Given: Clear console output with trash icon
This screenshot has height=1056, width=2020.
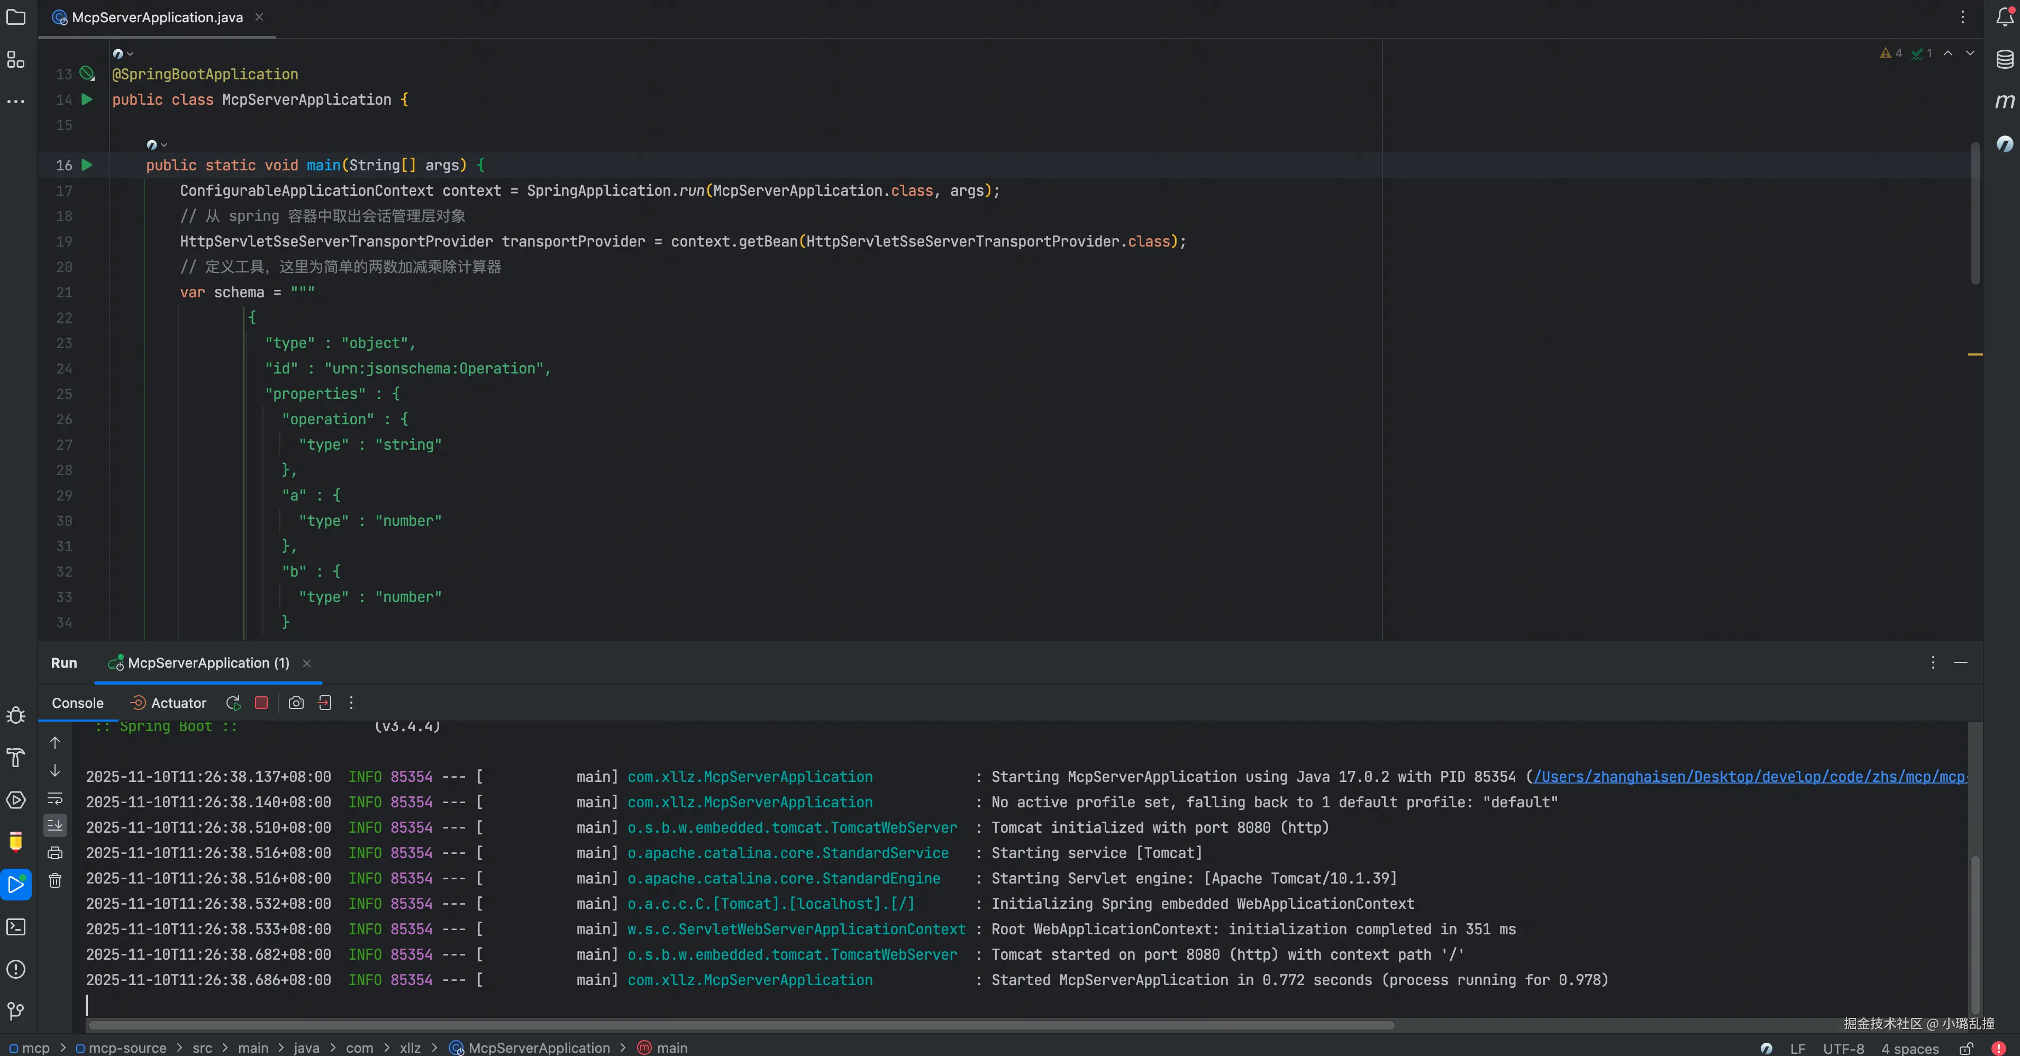Looking at the screenshot, I should pyautogui.click(x=55, y=880).
